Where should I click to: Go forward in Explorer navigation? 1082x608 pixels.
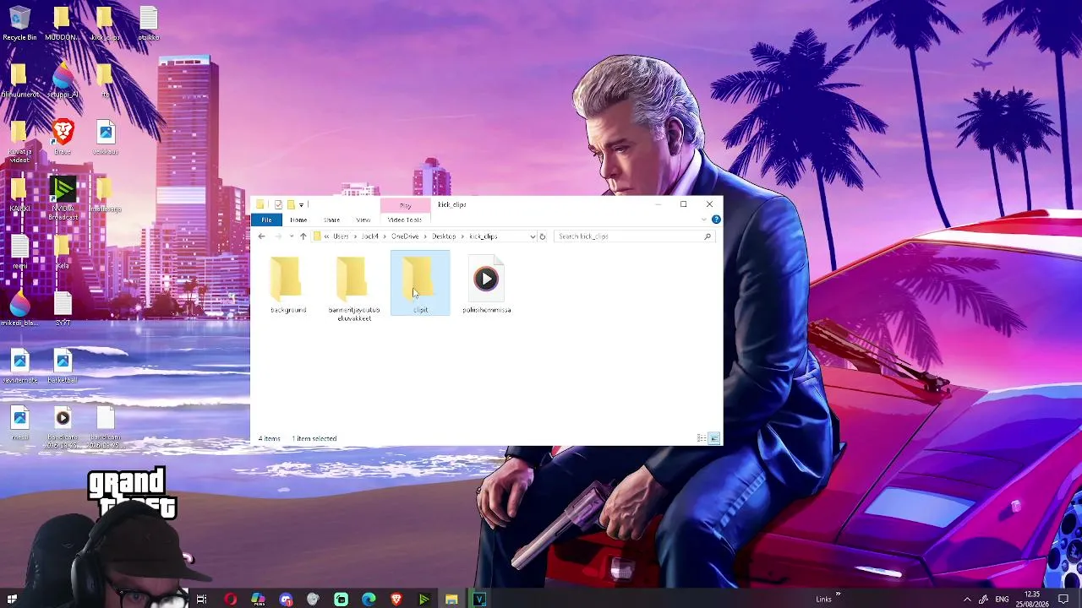(277, 236)
